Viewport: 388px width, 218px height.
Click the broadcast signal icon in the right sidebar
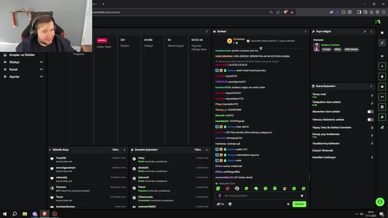click(x=382, y=97)
